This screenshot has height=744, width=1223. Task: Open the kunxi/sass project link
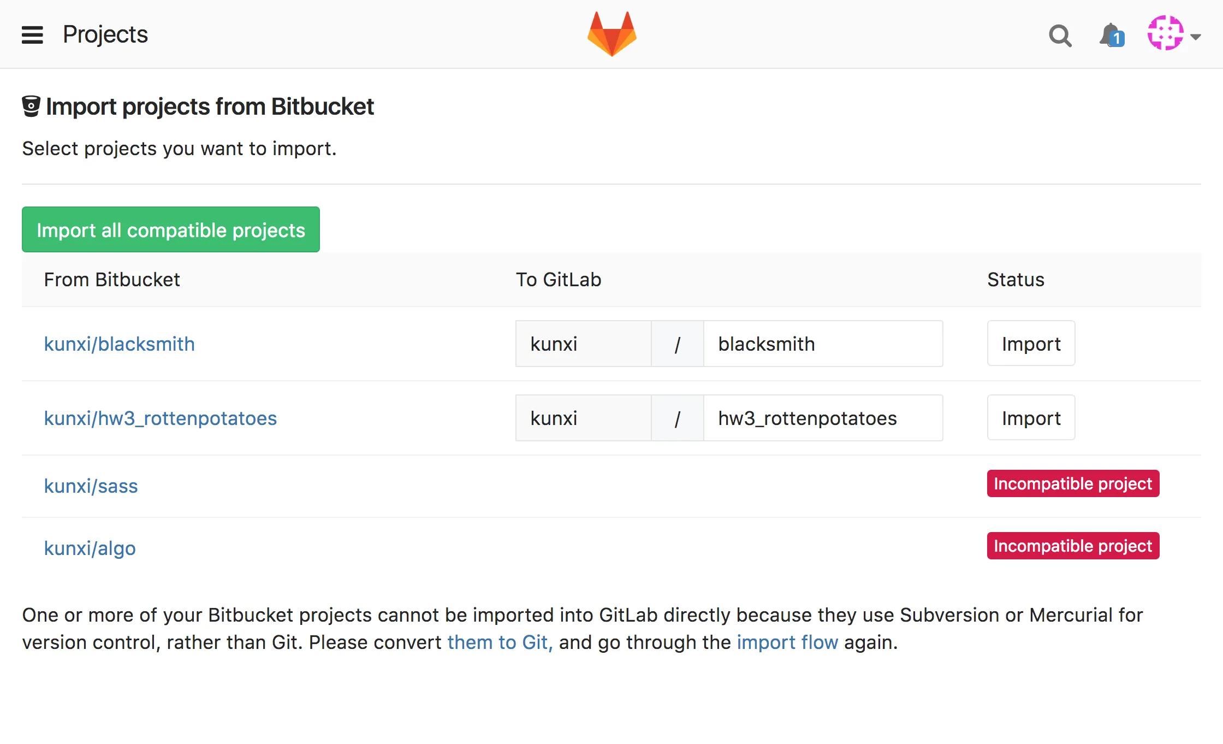pos(91,486)
